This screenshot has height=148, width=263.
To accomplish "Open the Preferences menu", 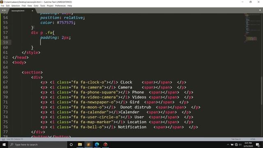I will click(x=60, y=6).
